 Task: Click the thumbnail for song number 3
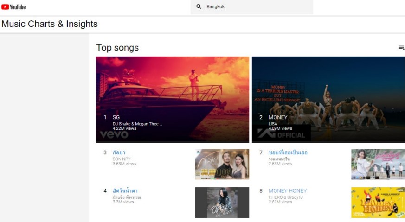coord(222,164)
